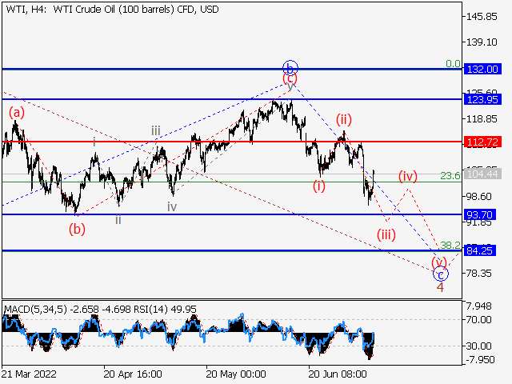Click the circled blue 'b' wave marker
512x384 pixels.
click(x=290, y=68)
